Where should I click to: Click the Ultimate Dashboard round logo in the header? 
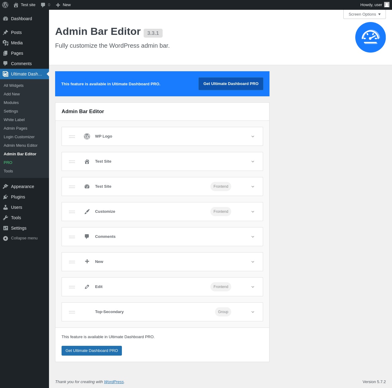pyautogui.click(x=371, y=37)
